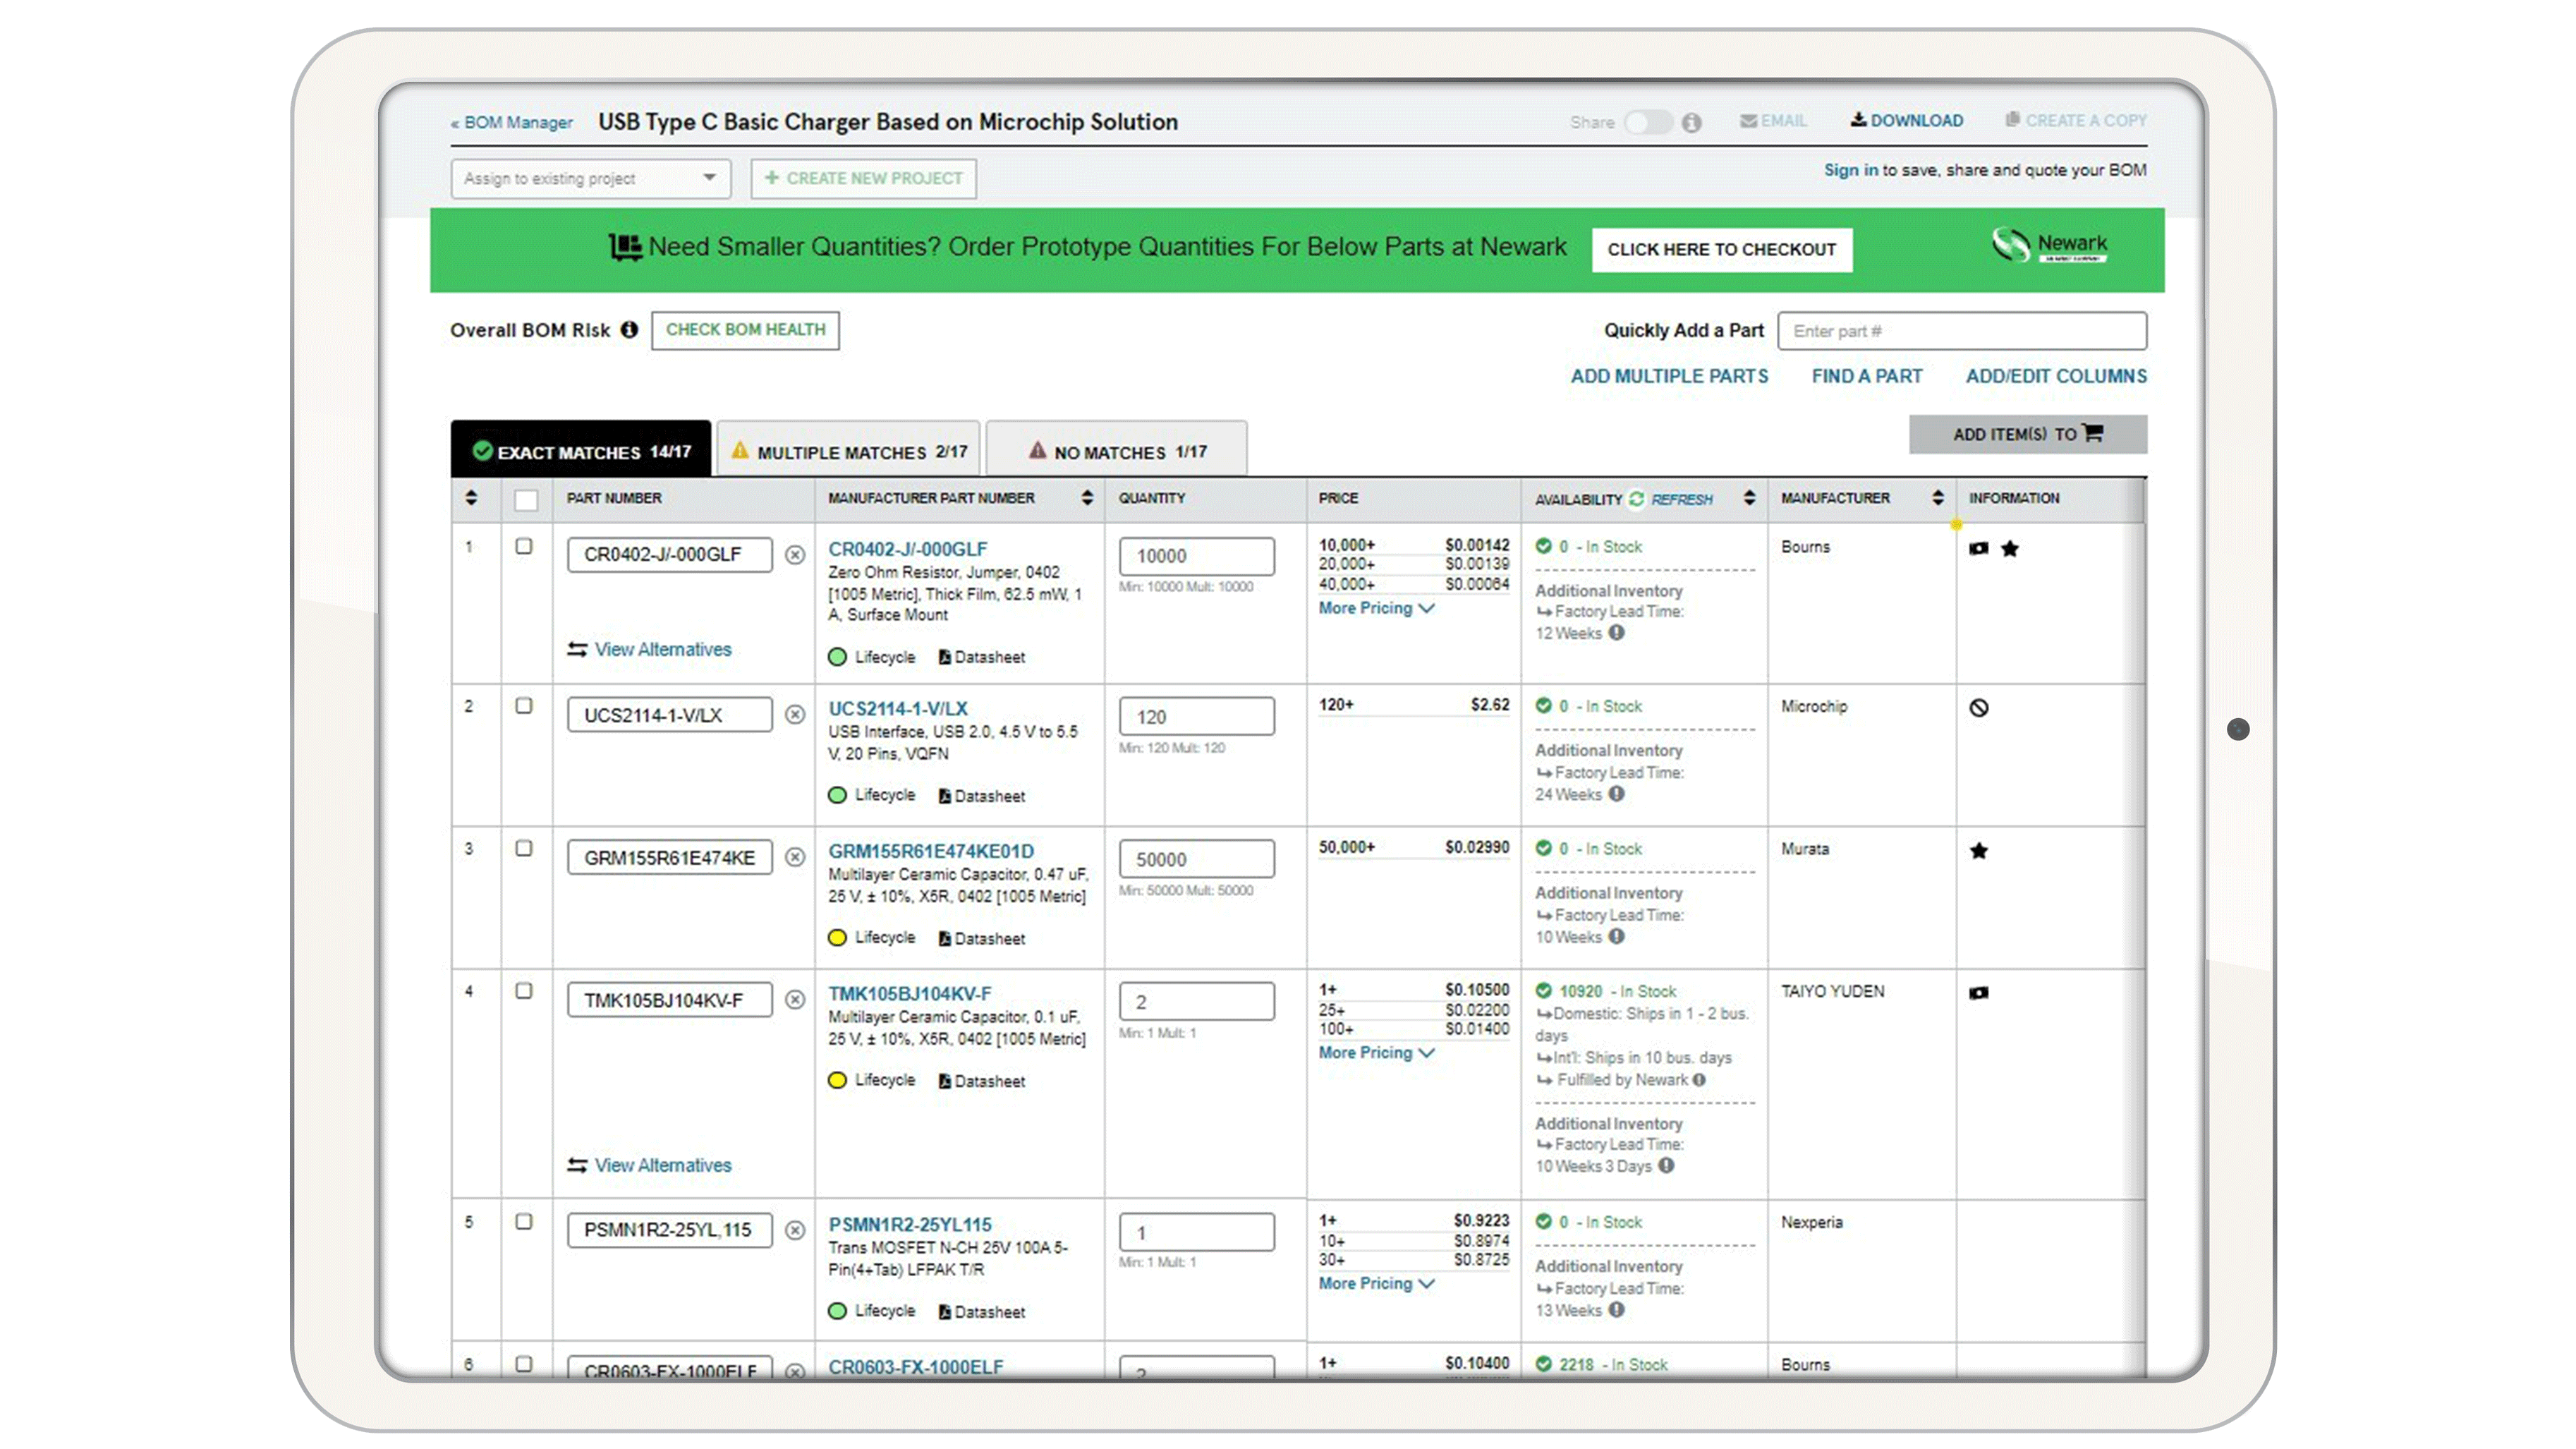Go back to BOM Manager
The height and width of the screenshot is (1449, 2576).
click(512, 123)
